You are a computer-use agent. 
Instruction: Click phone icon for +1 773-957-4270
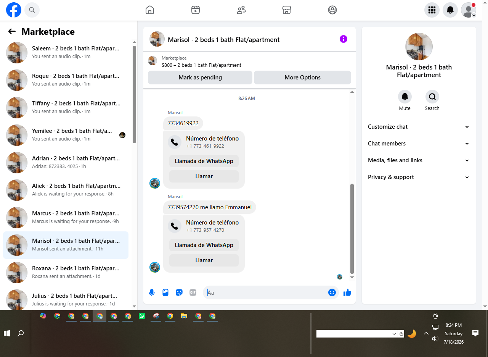tap(175, 226)
